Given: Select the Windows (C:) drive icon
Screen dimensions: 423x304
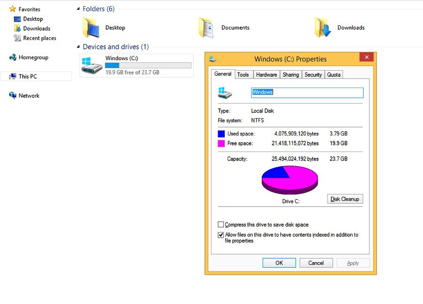Looking at the screenshot, I should [x=92, y=65].
